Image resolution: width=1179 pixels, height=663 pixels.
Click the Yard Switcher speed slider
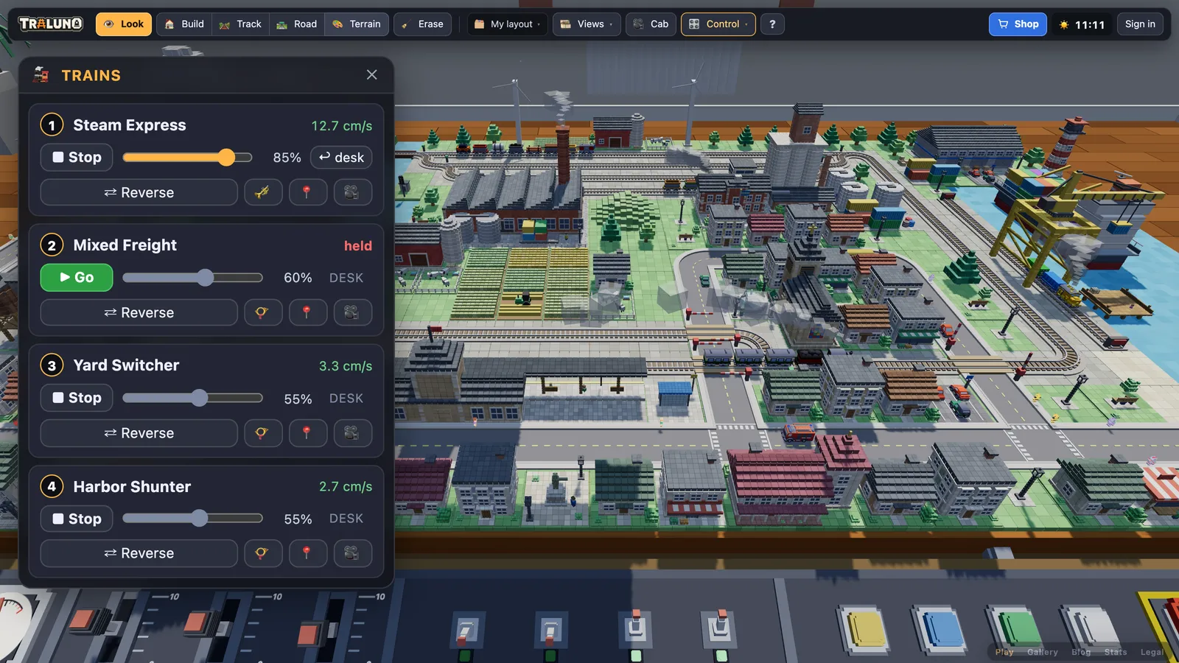click(x=192, y=398)
